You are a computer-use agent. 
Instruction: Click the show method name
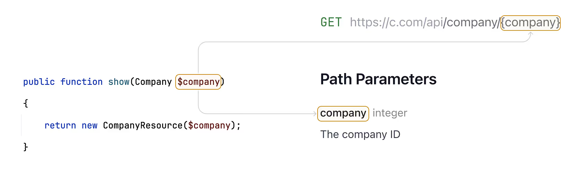[119, 82]
